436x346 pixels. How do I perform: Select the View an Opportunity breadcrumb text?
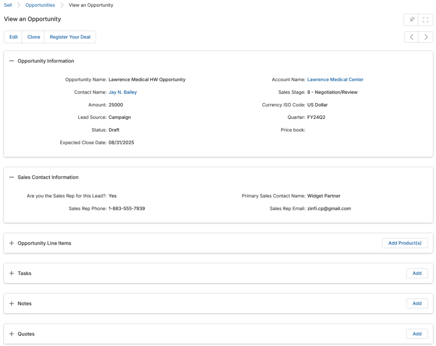click(91, 5)
